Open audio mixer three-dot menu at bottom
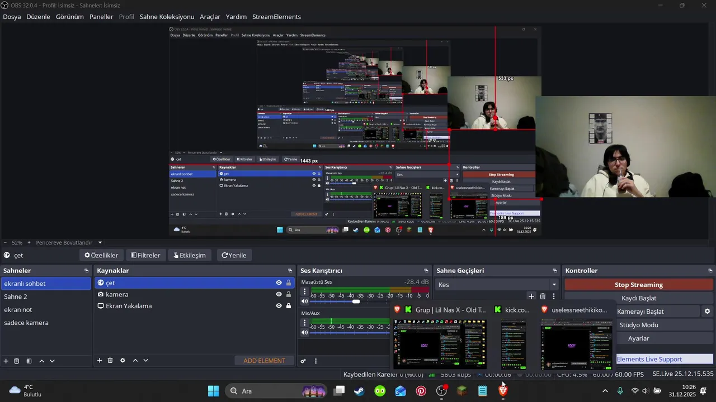The image size is (716, 402). pyautogui.click(x=315, y=361)
